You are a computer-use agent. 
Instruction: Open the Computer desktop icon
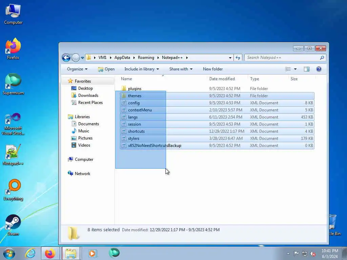coord(13,14)
